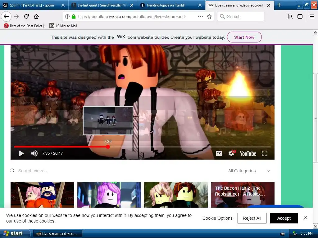Play the YouTube video
Viewport: 318px width, 238px height.
pyautogui.click(x=21, y=153)
